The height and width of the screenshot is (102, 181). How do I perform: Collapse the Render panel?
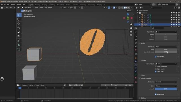[x=140, y=43]
